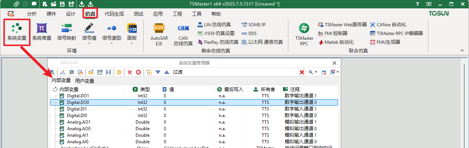Click the TSMaster x64 application logo button
The image size is (469, 148).
point(11,14)
